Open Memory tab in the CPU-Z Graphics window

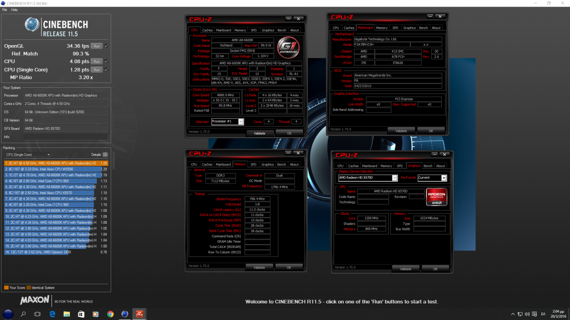tap(386, 166)
